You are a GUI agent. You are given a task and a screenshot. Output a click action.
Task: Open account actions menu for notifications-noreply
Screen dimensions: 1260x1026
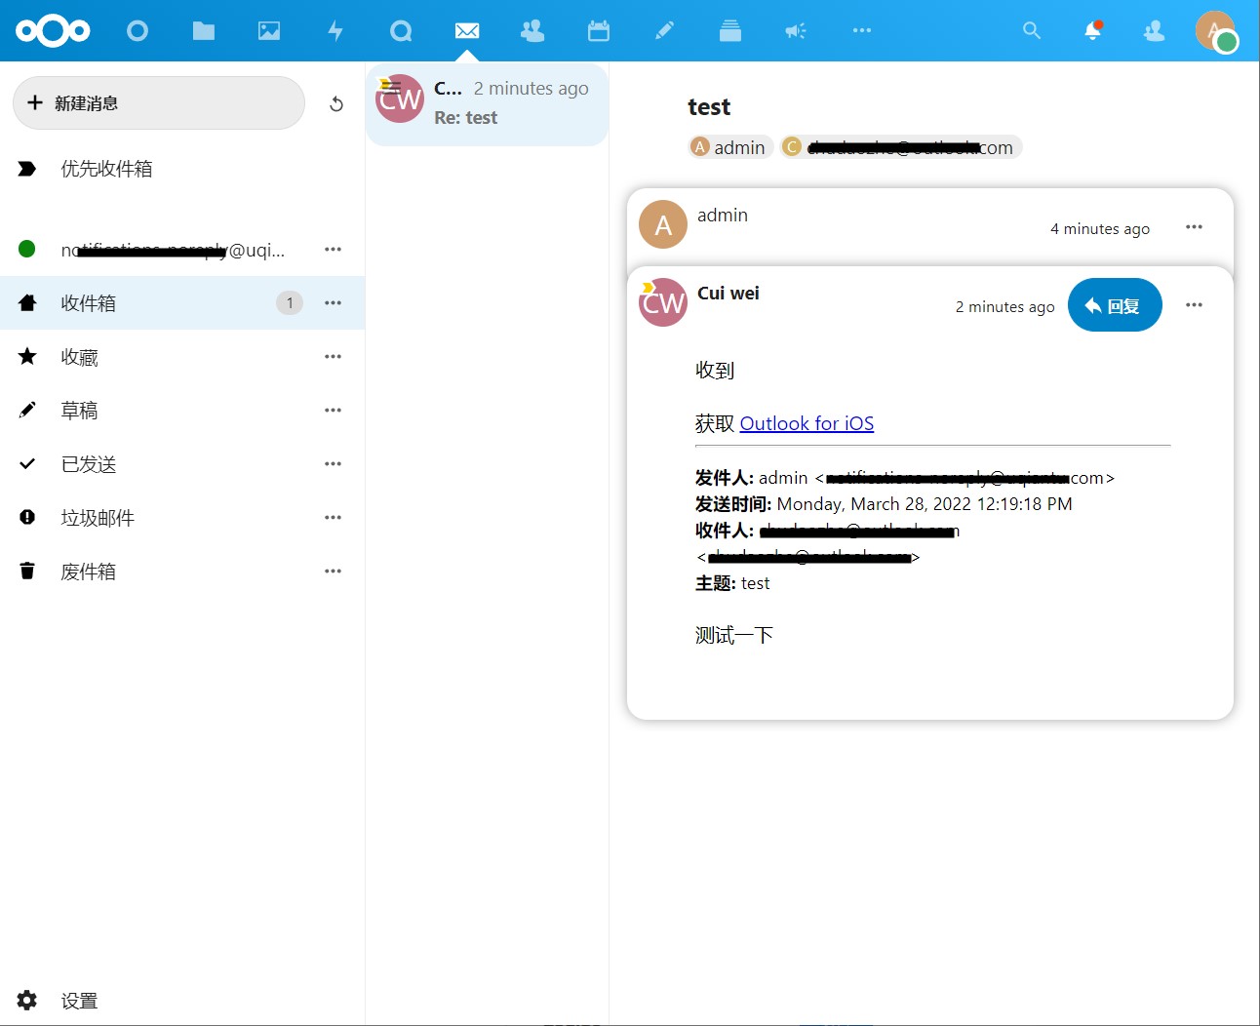tap(334, 250)
